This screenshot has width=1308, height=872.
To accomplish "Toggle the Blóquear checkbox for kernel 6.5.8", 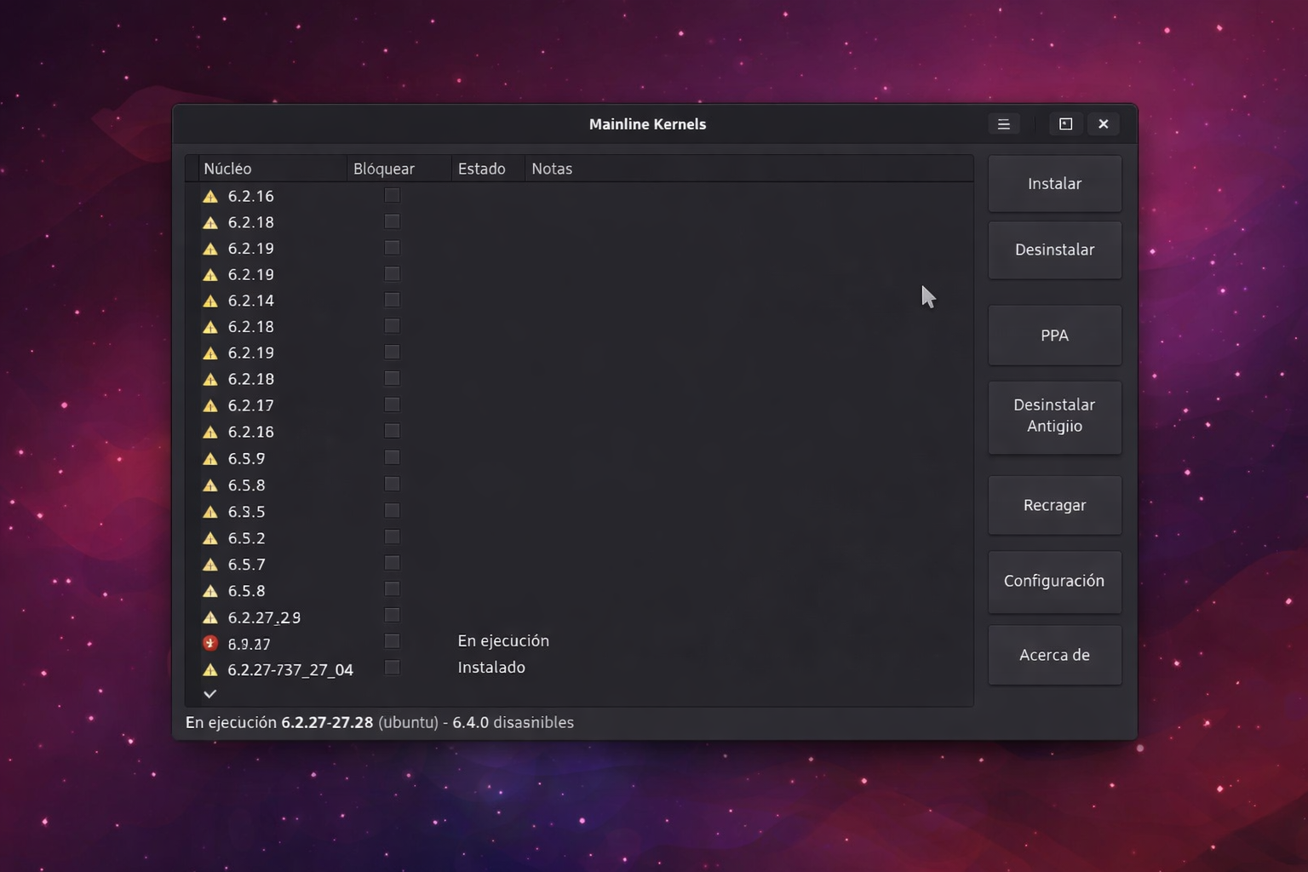I will pyautogui.click(x=392, y=484).
